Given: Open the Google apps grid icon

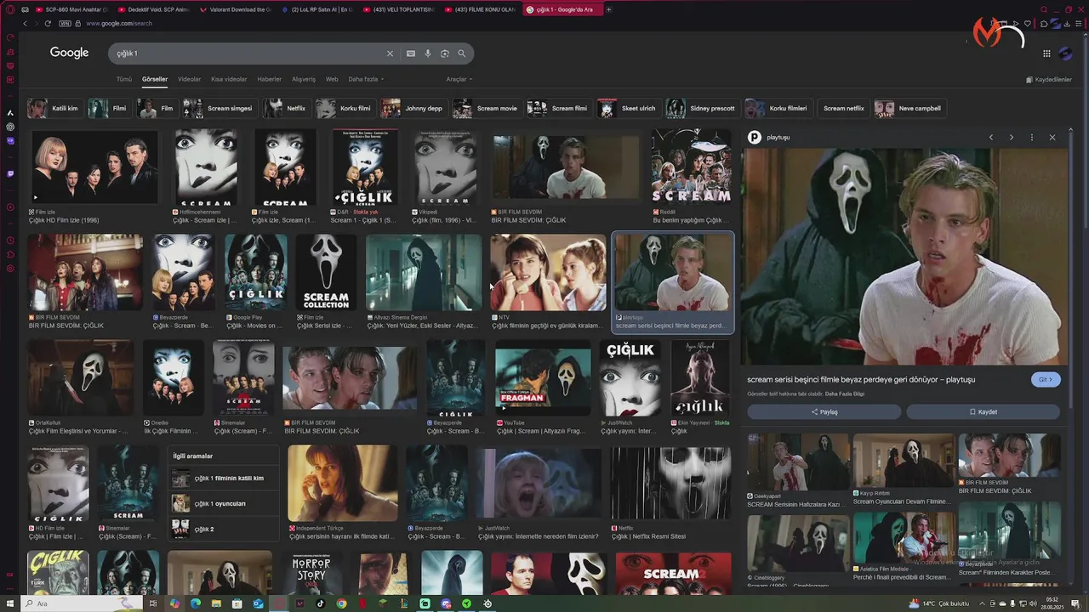Looking at the screenshot, I should coord(1046,54).
